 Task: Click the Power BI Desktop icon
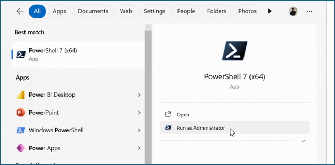point(21,95)
